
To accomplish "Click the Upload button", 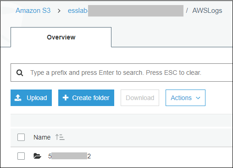I will 31,98.
